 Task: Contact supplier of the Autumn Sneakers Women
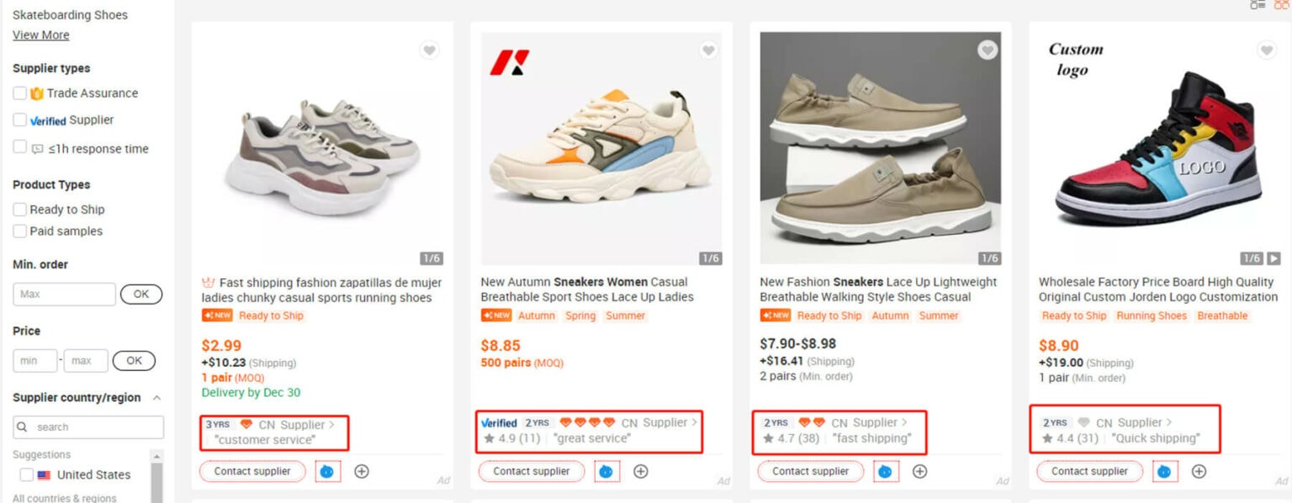coord(531,471)
